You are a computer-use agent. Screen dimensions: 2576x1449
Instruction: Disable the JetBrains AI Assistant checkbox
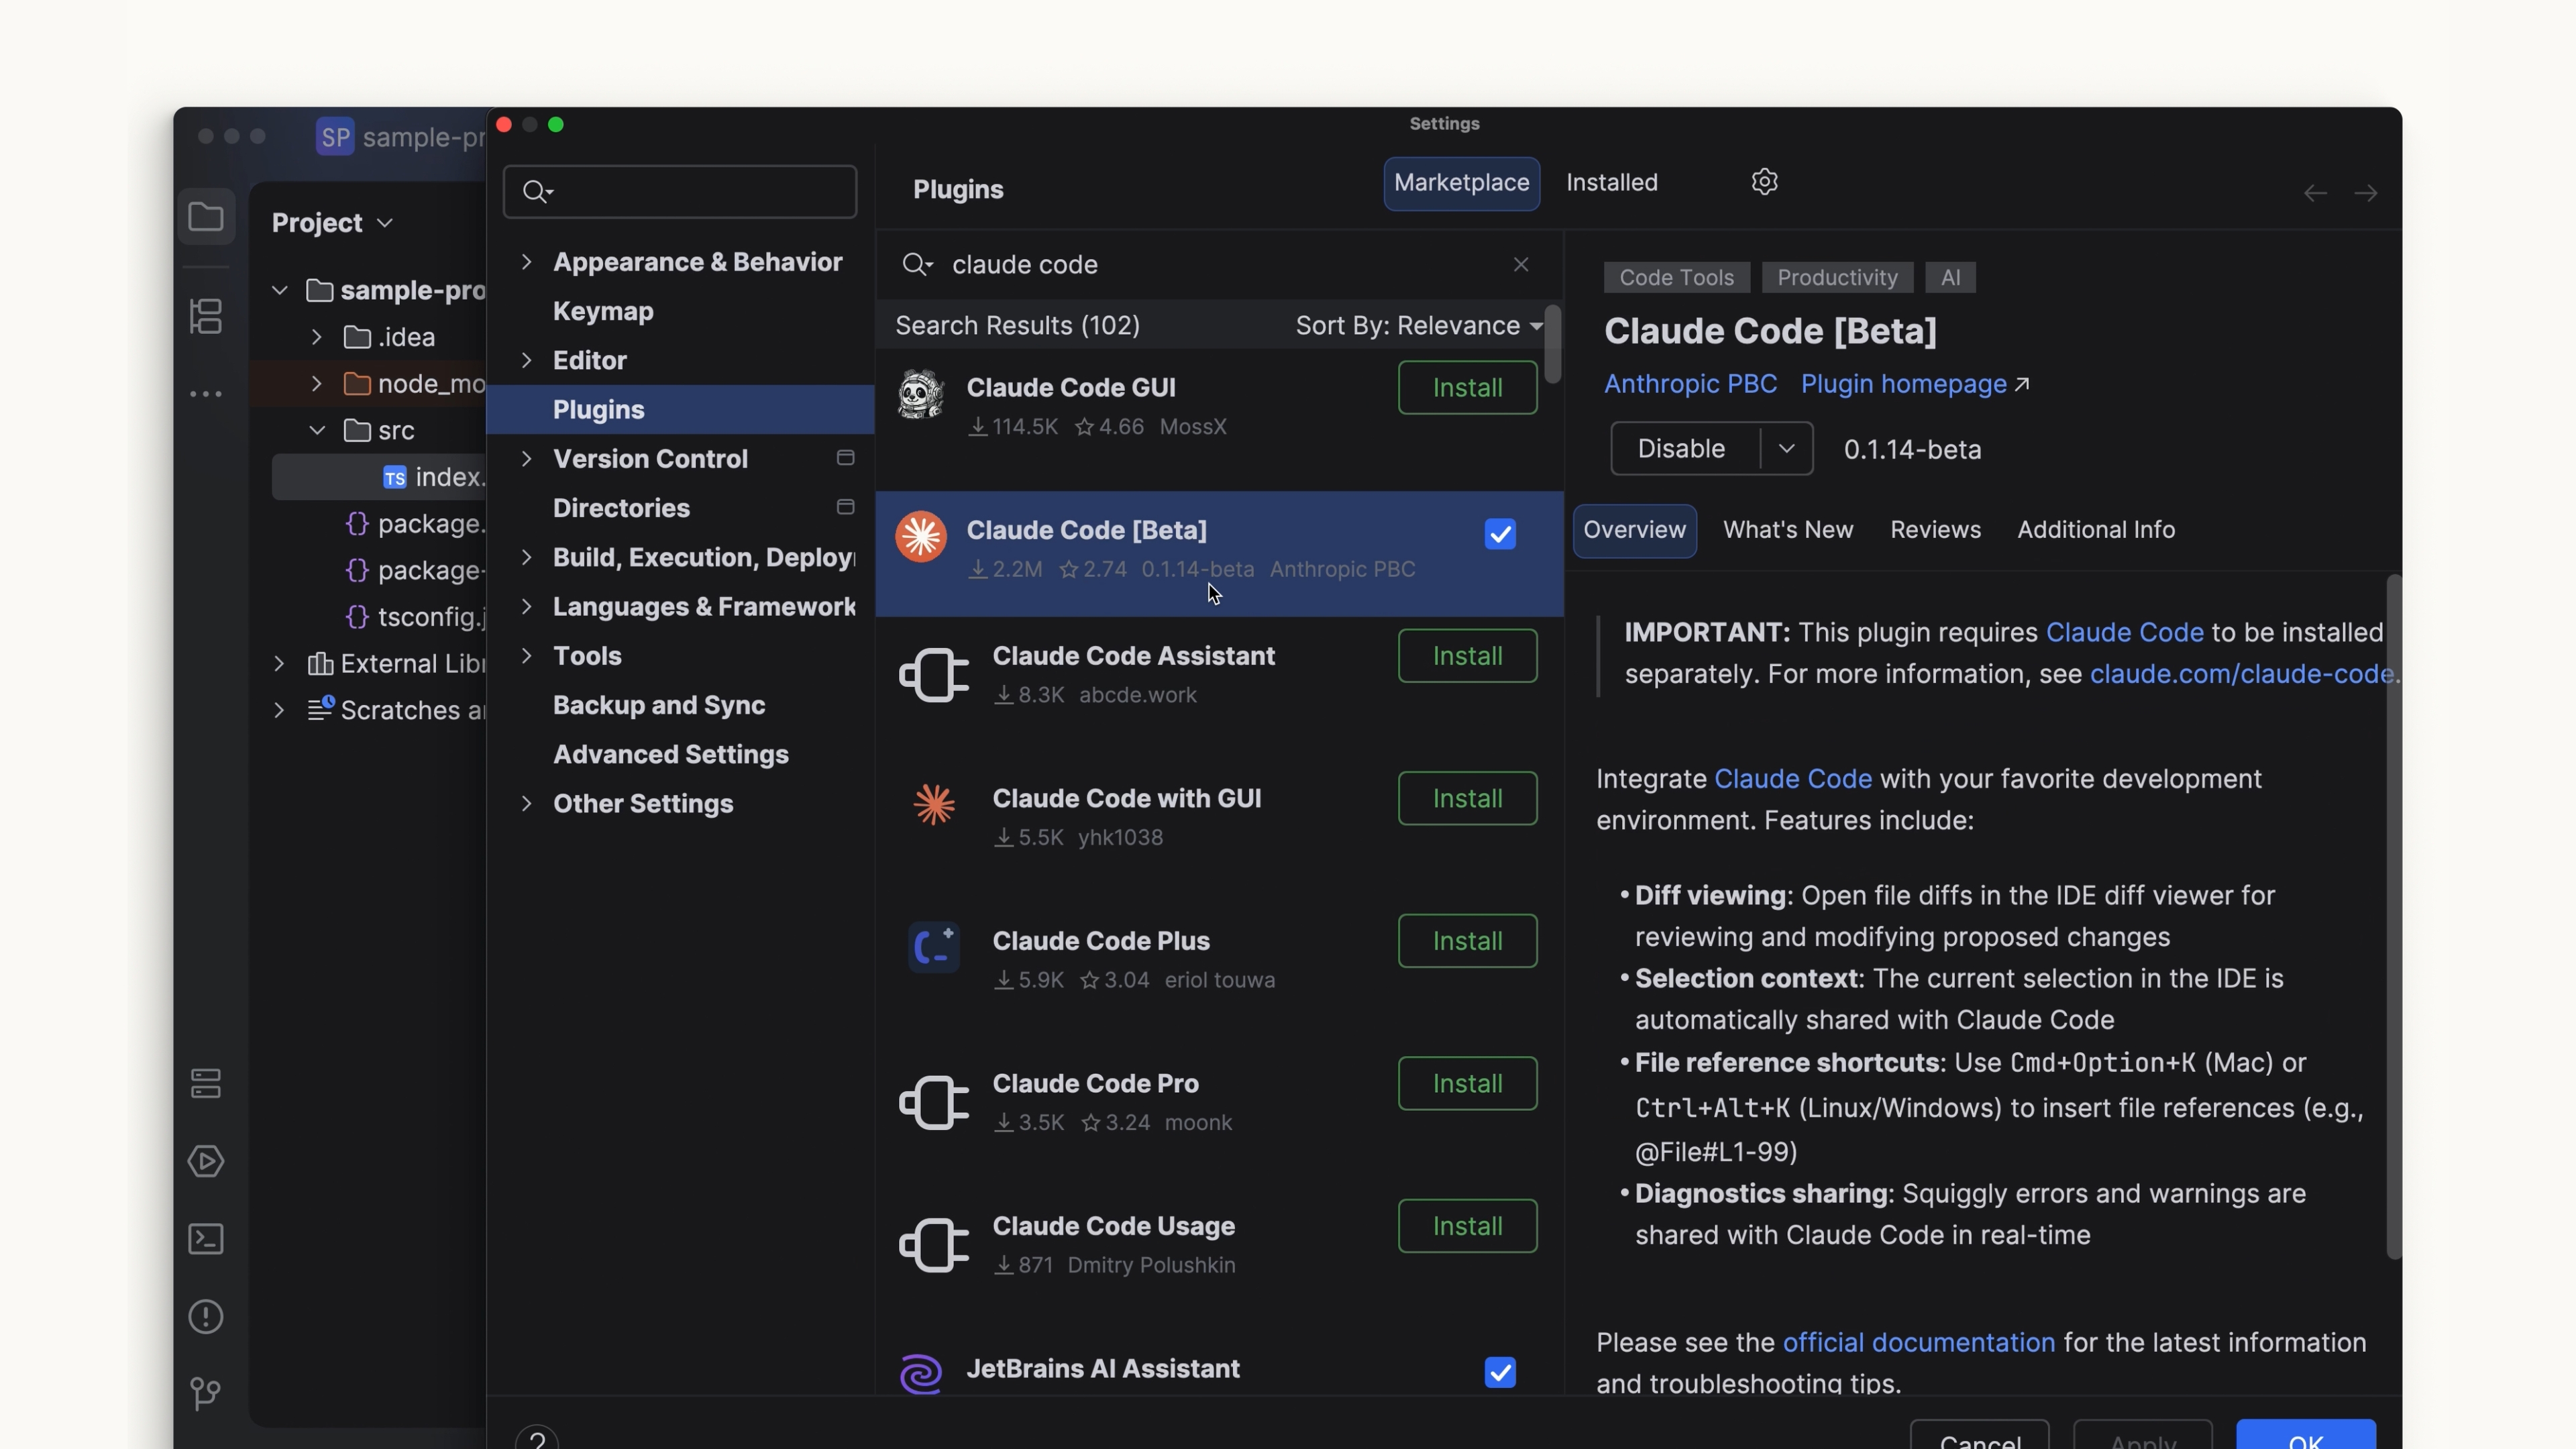[x=1500, y=1372]
